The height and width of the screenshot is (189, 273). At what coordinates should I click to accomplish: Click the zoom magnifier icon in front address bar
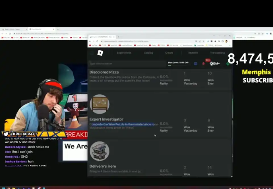[196, 41]
